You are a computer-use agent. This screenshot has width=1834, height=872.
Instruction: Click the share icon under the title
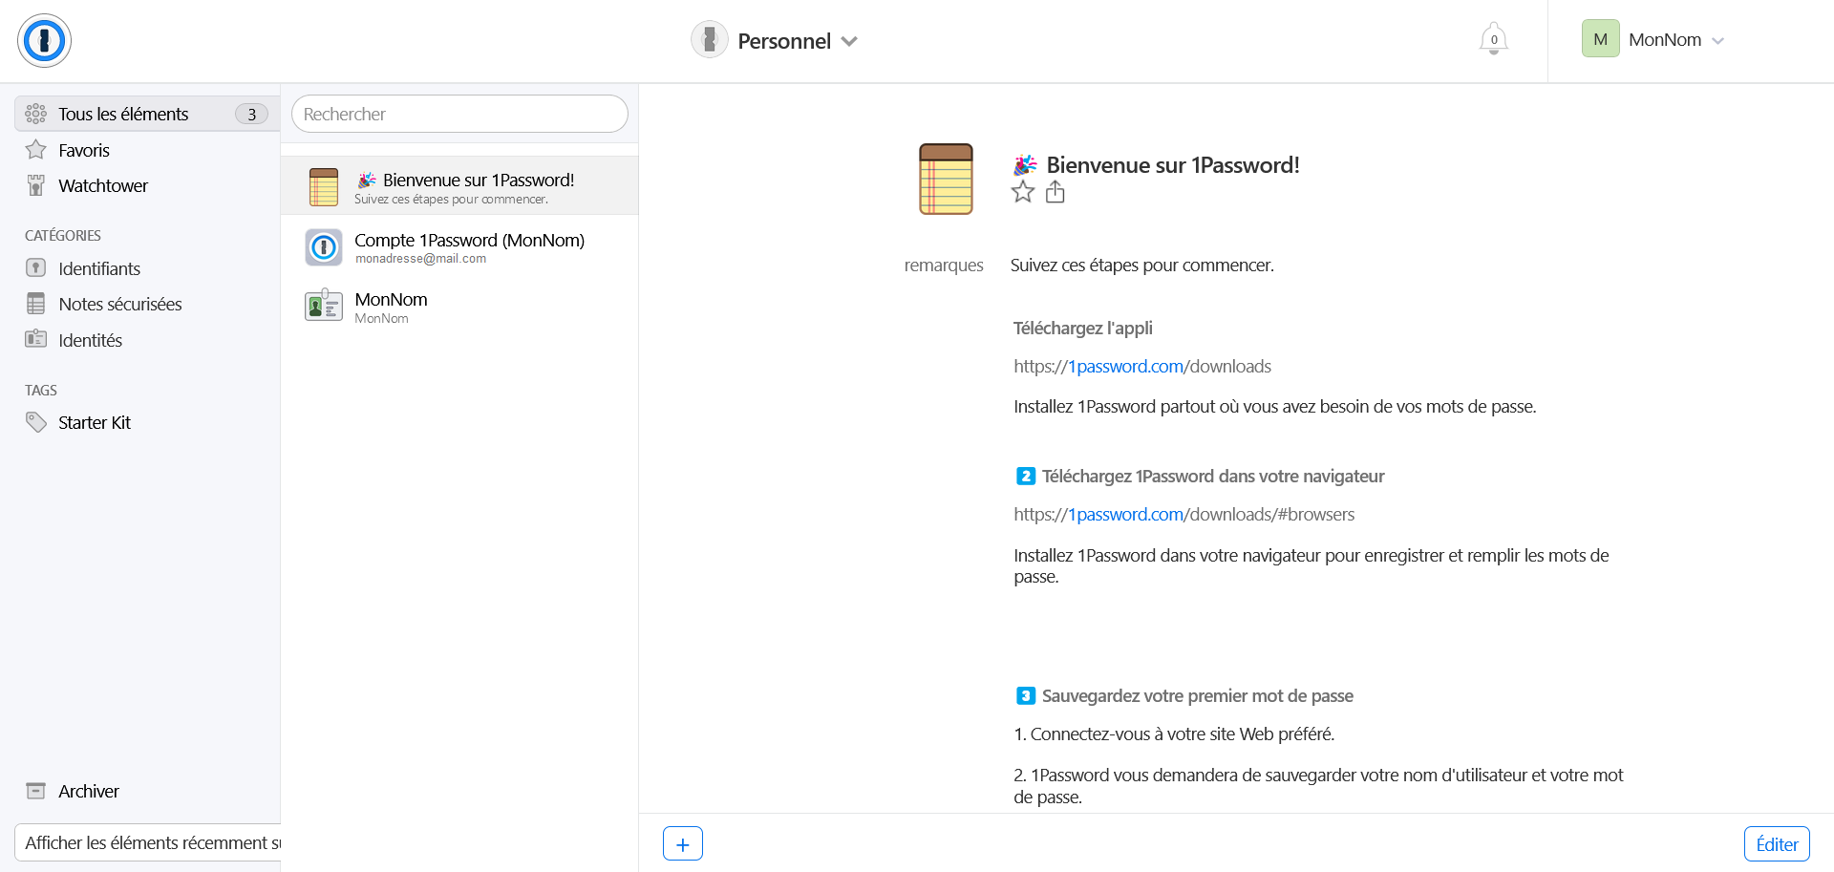pyautogui.click(x=1055, y=193)
